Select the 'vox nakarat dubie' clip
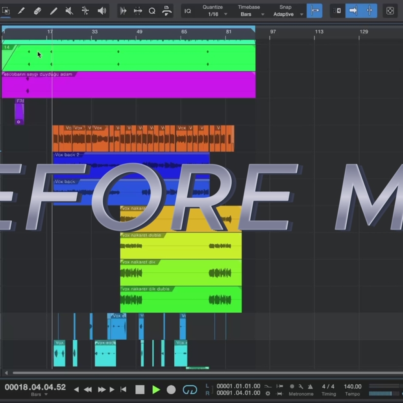 coord(181,246)
